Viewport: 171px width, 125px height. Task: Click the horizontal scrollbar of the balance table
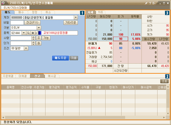(65, 117)
